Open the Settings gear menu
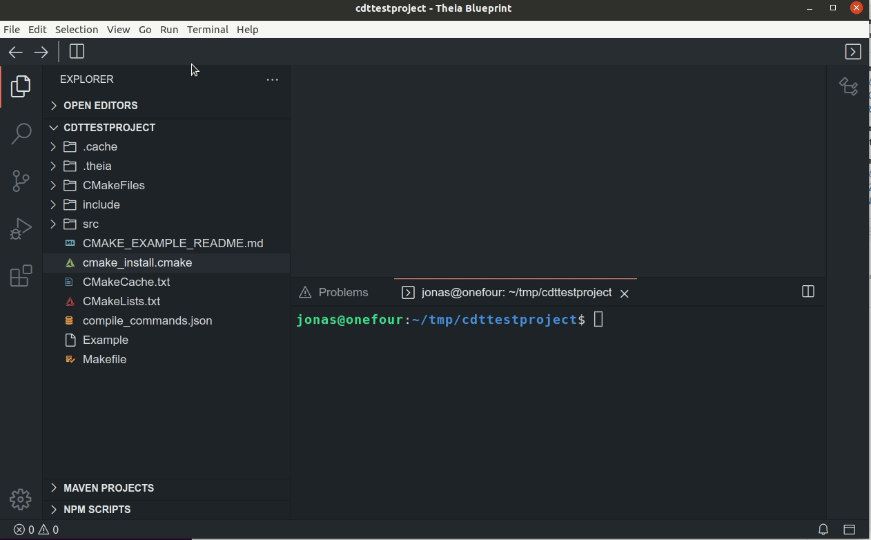The height and width of the screenshot is (540, 871). coord(20,499)
